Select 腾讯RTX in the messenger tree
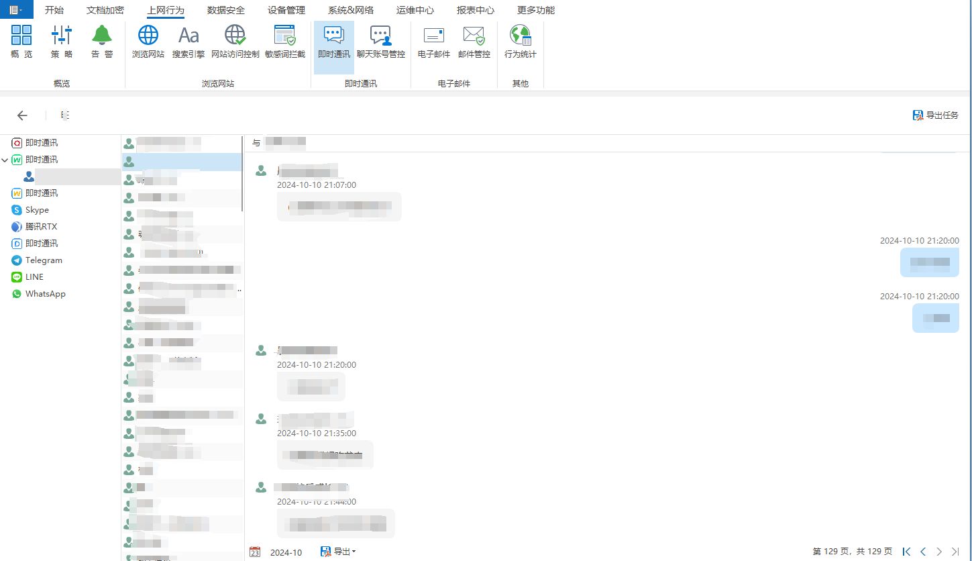The image size is (972, 561). pos(35,226)
